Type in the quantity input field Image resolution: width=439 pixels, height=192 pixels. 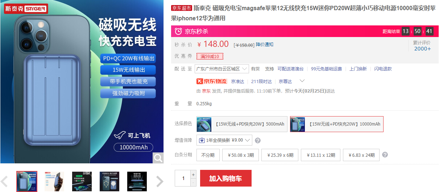pos(183,178)
